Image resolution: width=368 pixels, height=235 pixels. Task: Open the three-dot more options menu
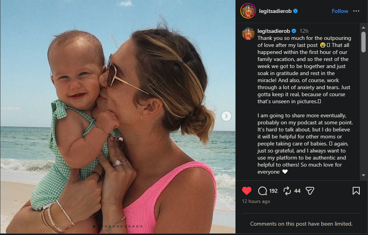coord(356,11)
